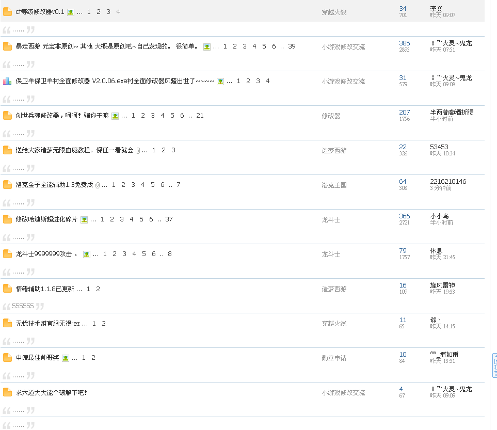
Task: Go to page 4 of cf等级修改器v0.1 thread
Action: point(118,12)
